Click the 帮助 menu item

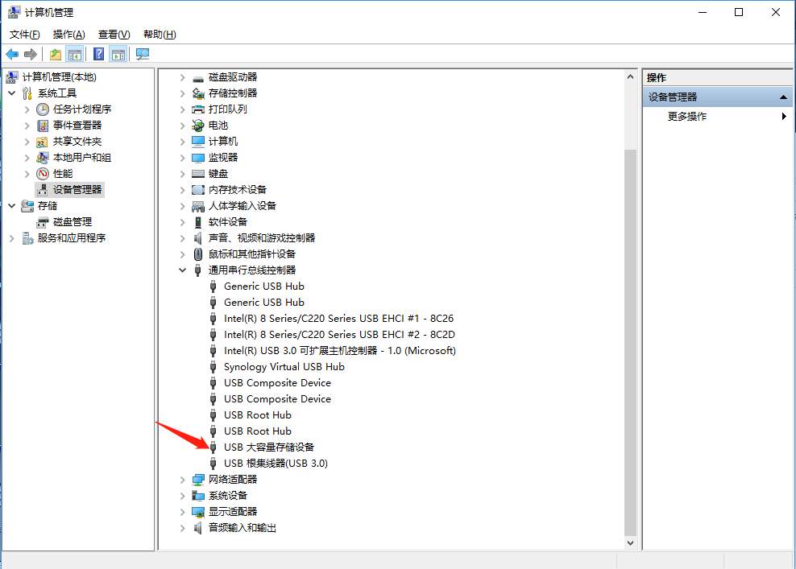[x=159, y=34]
